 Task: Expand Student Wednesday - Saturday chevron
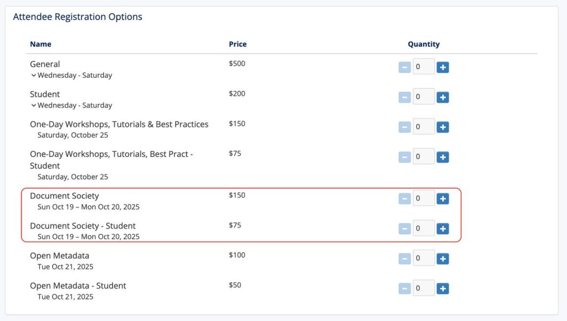click(33, 106)
